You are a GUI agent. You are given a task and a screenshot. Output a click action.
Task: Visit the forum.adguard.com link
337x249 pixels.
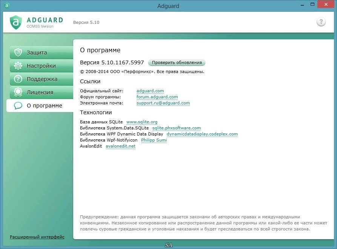(x=157, y=97)
